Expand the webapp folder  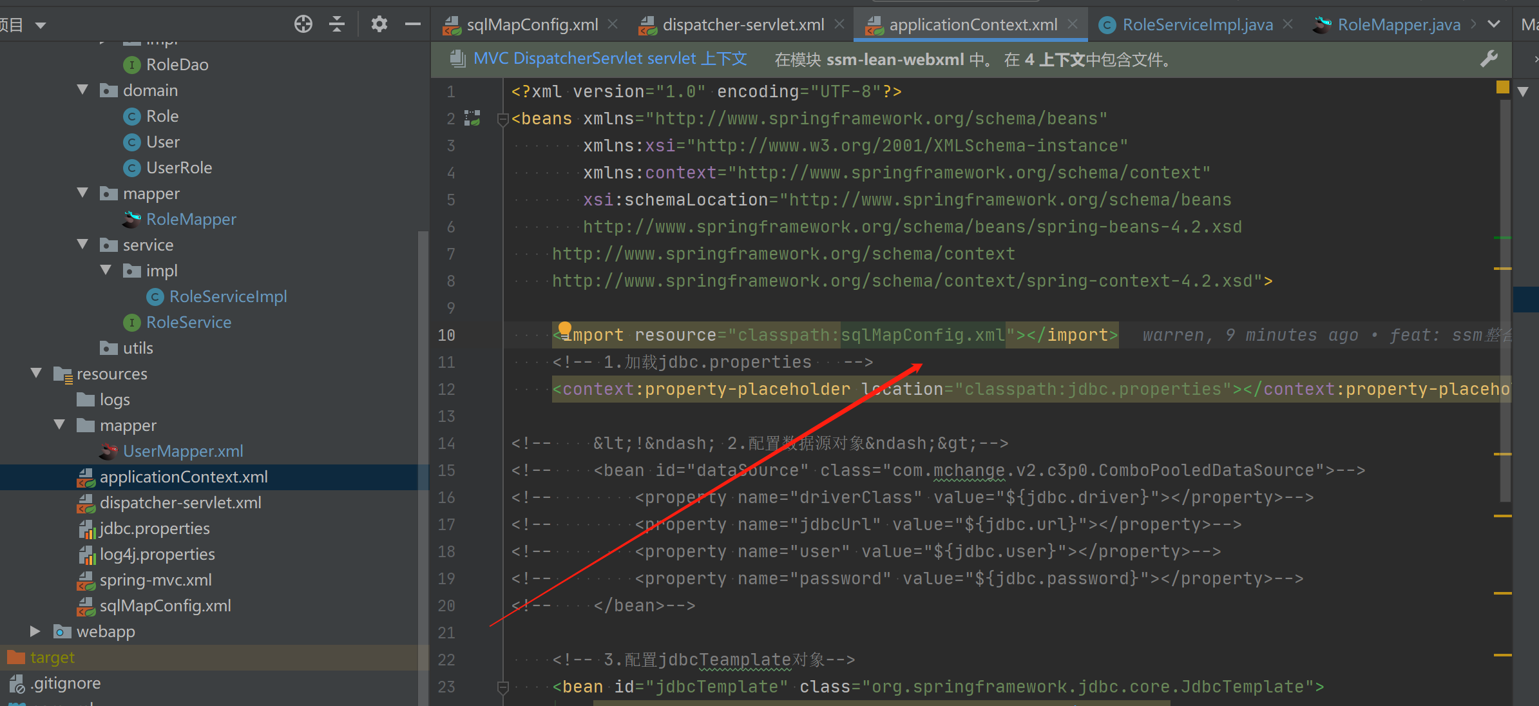click(x=36, y=631)
